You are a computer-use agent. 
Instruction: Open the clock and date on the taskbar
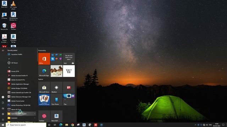(217, 125)
